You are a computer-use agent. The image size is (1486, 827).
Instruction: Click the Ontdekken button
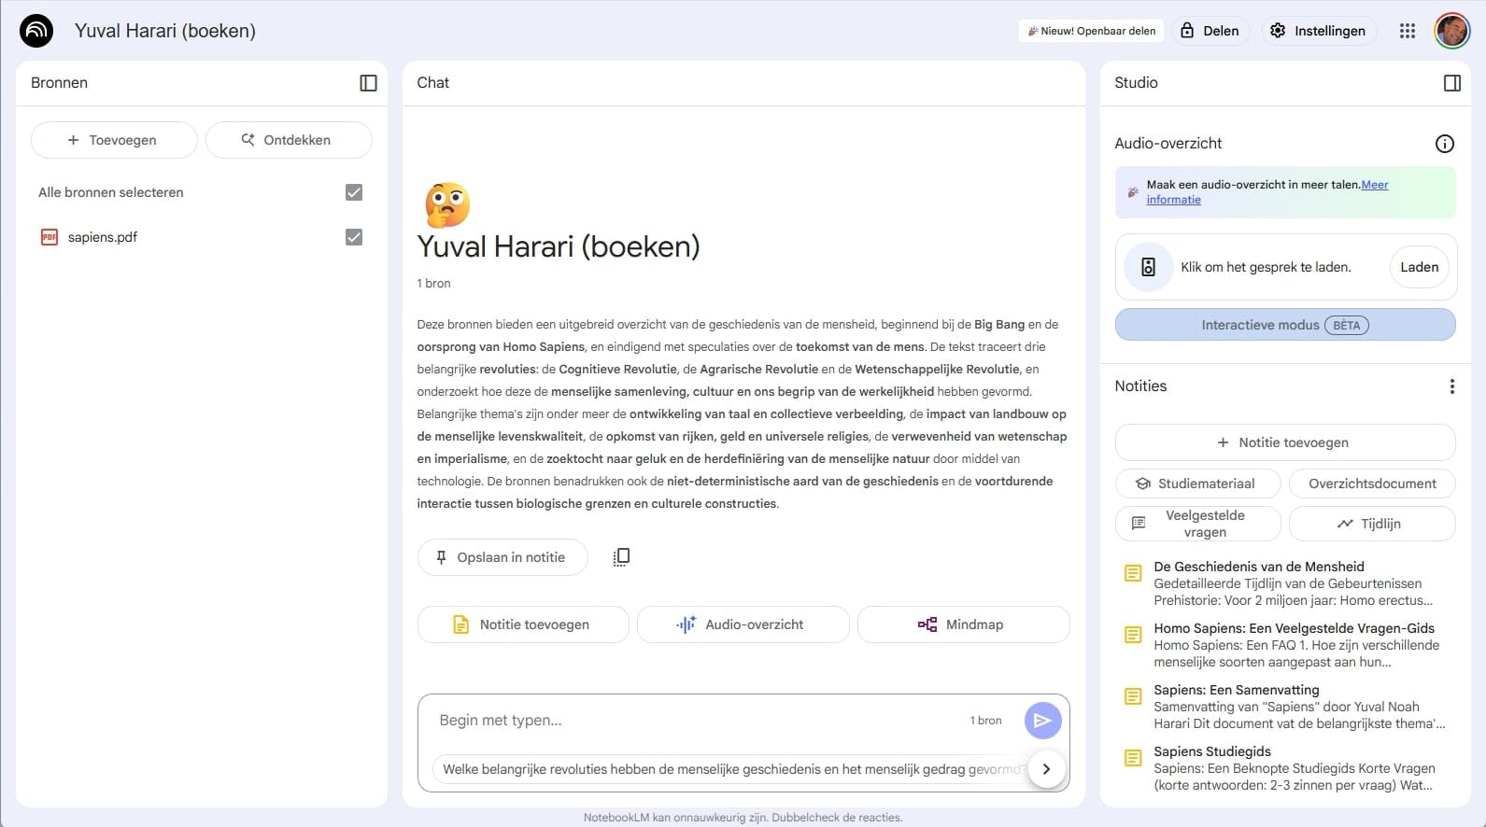(x=289, y=140)
